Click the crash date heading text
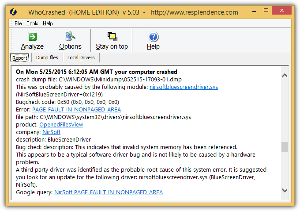This screenshot has width=300, height=211. (97, 72)
